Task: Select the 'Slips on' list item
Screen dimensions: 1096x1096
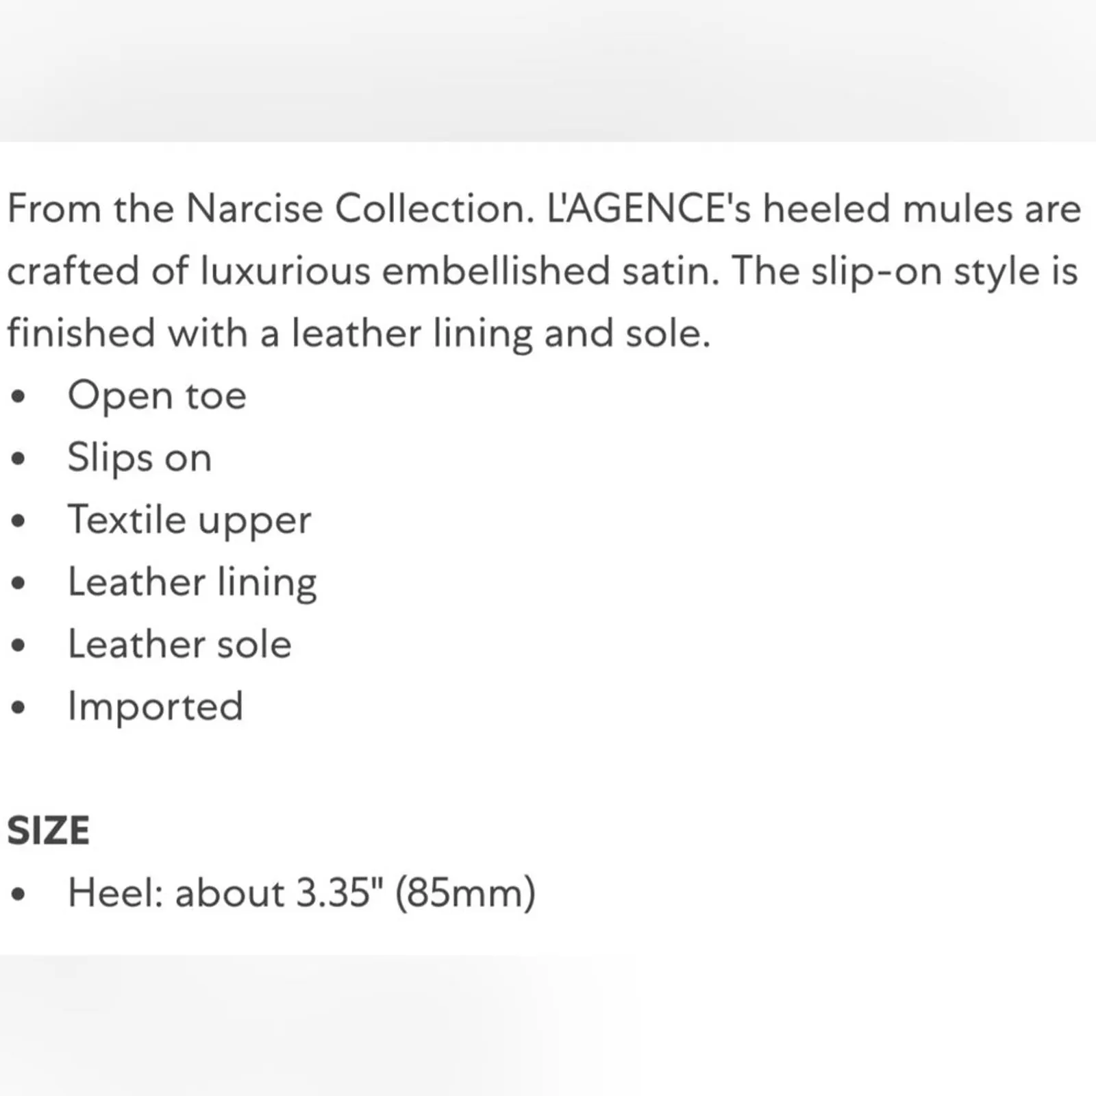Action: click(140, 458)
